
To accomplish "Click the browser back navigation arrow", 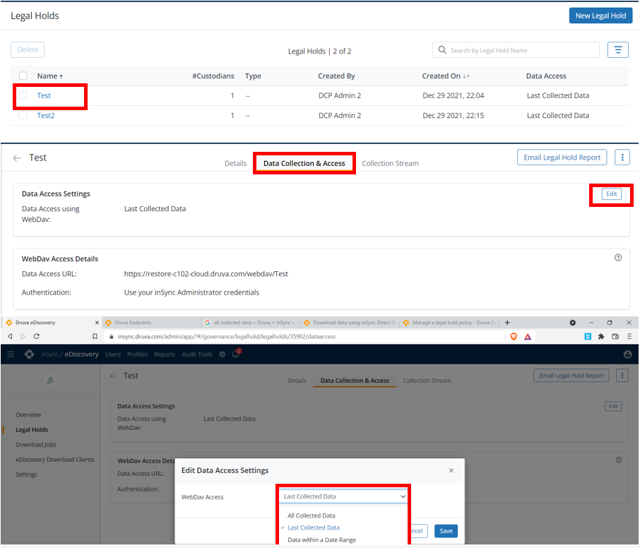I will [x=10, y=336].
